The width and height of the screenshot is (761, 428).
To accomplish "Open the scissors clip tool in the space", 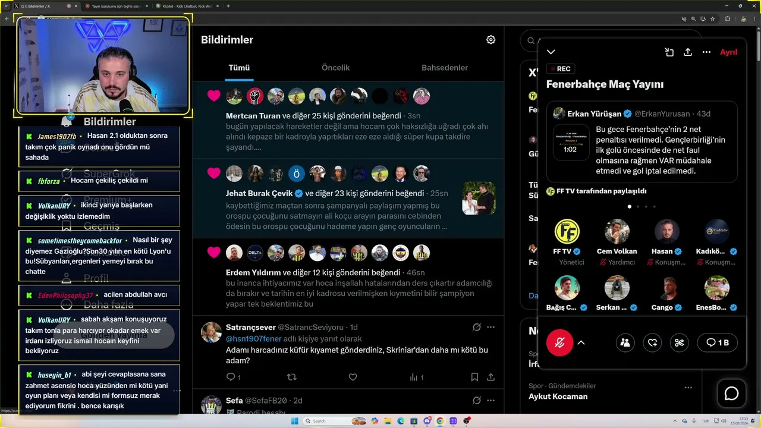I will [x=680, y=342].
